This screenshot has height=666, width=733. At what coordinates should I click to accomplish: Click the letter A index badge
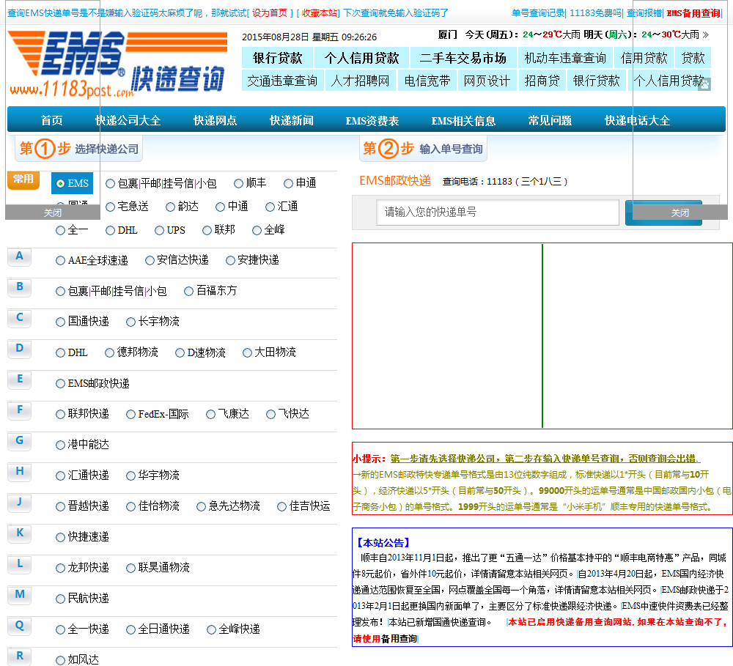point(20,256)
